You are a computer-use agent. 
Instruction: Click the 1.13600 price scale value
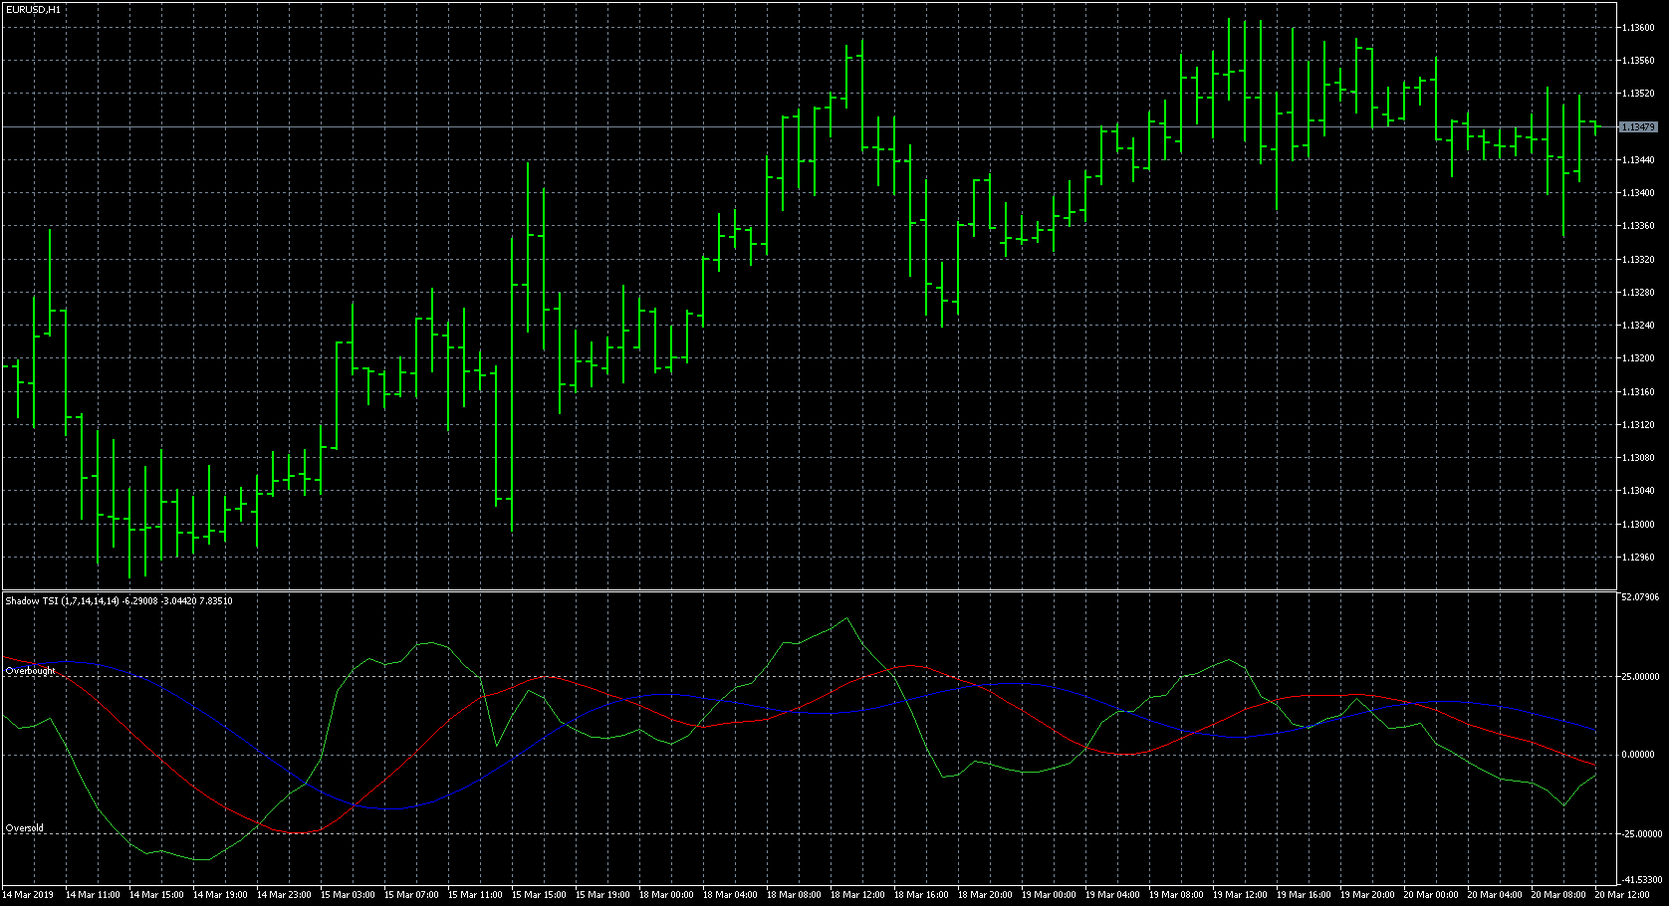pyautogui.click(x=1638, y=28)
